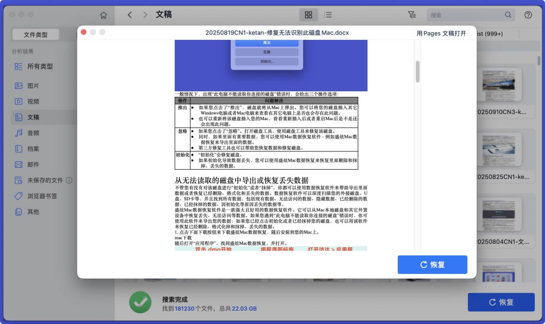This screenshot has width=545, height=324.
Task: Open the 视频 (Videos) category in sidebar
Action: [18, 101]
